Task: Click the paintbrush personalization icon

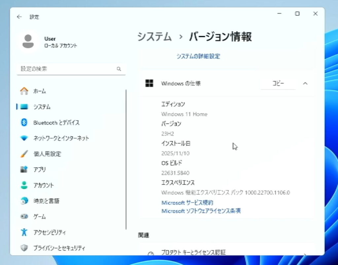Action: [x=24, y=154]
